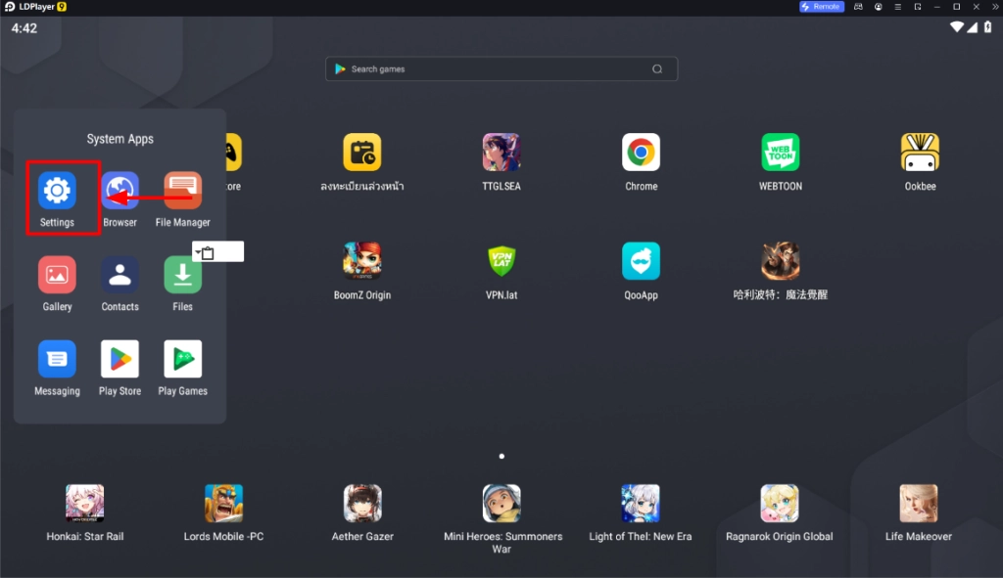The width and height of the screenshot is (1003, 578).
Task: Launch Life Makeover
Action: point(919,503)
